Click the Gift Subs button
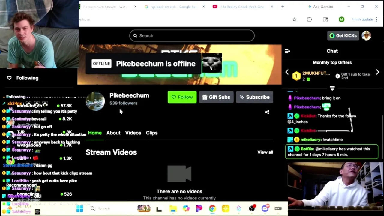Viewport: 384px width, 216px height. point(216,97)
